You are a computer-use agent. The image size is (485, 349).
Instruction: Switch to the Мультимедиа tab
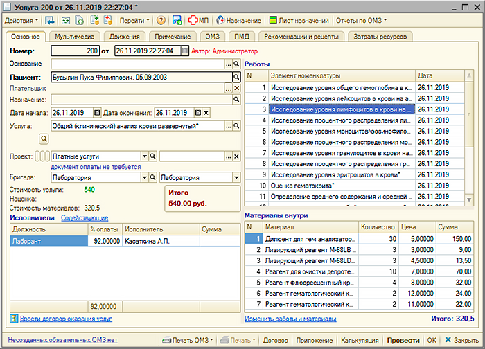(76, 36)
